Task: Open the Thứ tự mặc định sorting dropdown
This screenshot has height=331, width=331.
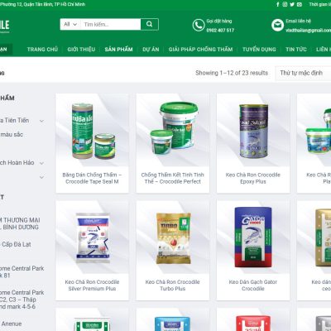Action: (x=303, y=73)
